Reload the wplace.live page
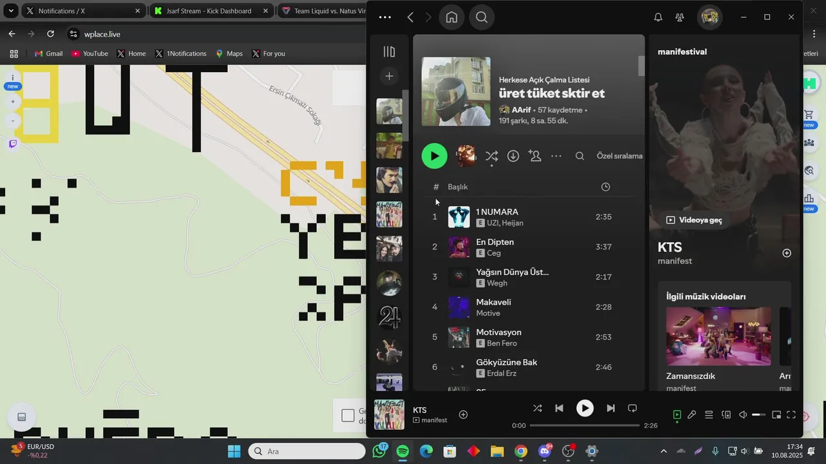Image resolution: width=826 pixels, height=464 pixels. (x=50, y=34)
